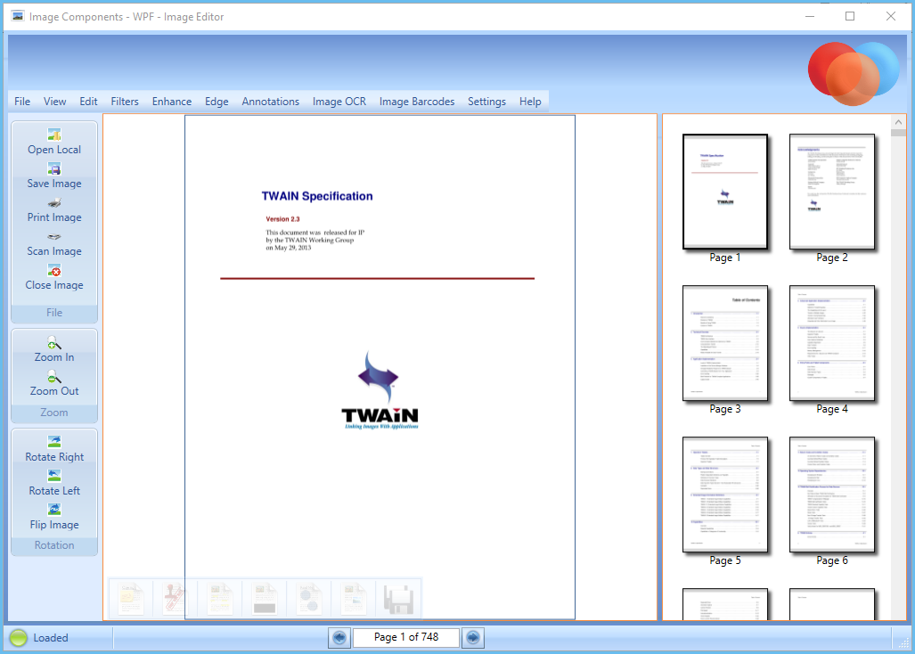
Task: Open the Image Barcodes menu
Action: (x=417, y=102)
